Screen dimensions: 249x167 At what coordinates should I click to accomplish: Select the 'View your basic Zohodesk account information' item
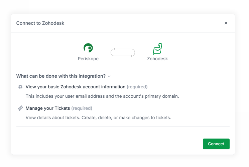75,87
